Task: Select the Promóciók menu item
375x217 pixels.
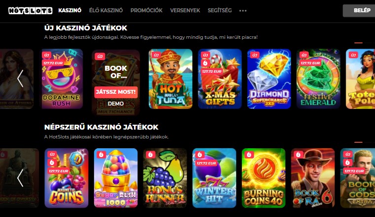Action: tap(146, 10)
